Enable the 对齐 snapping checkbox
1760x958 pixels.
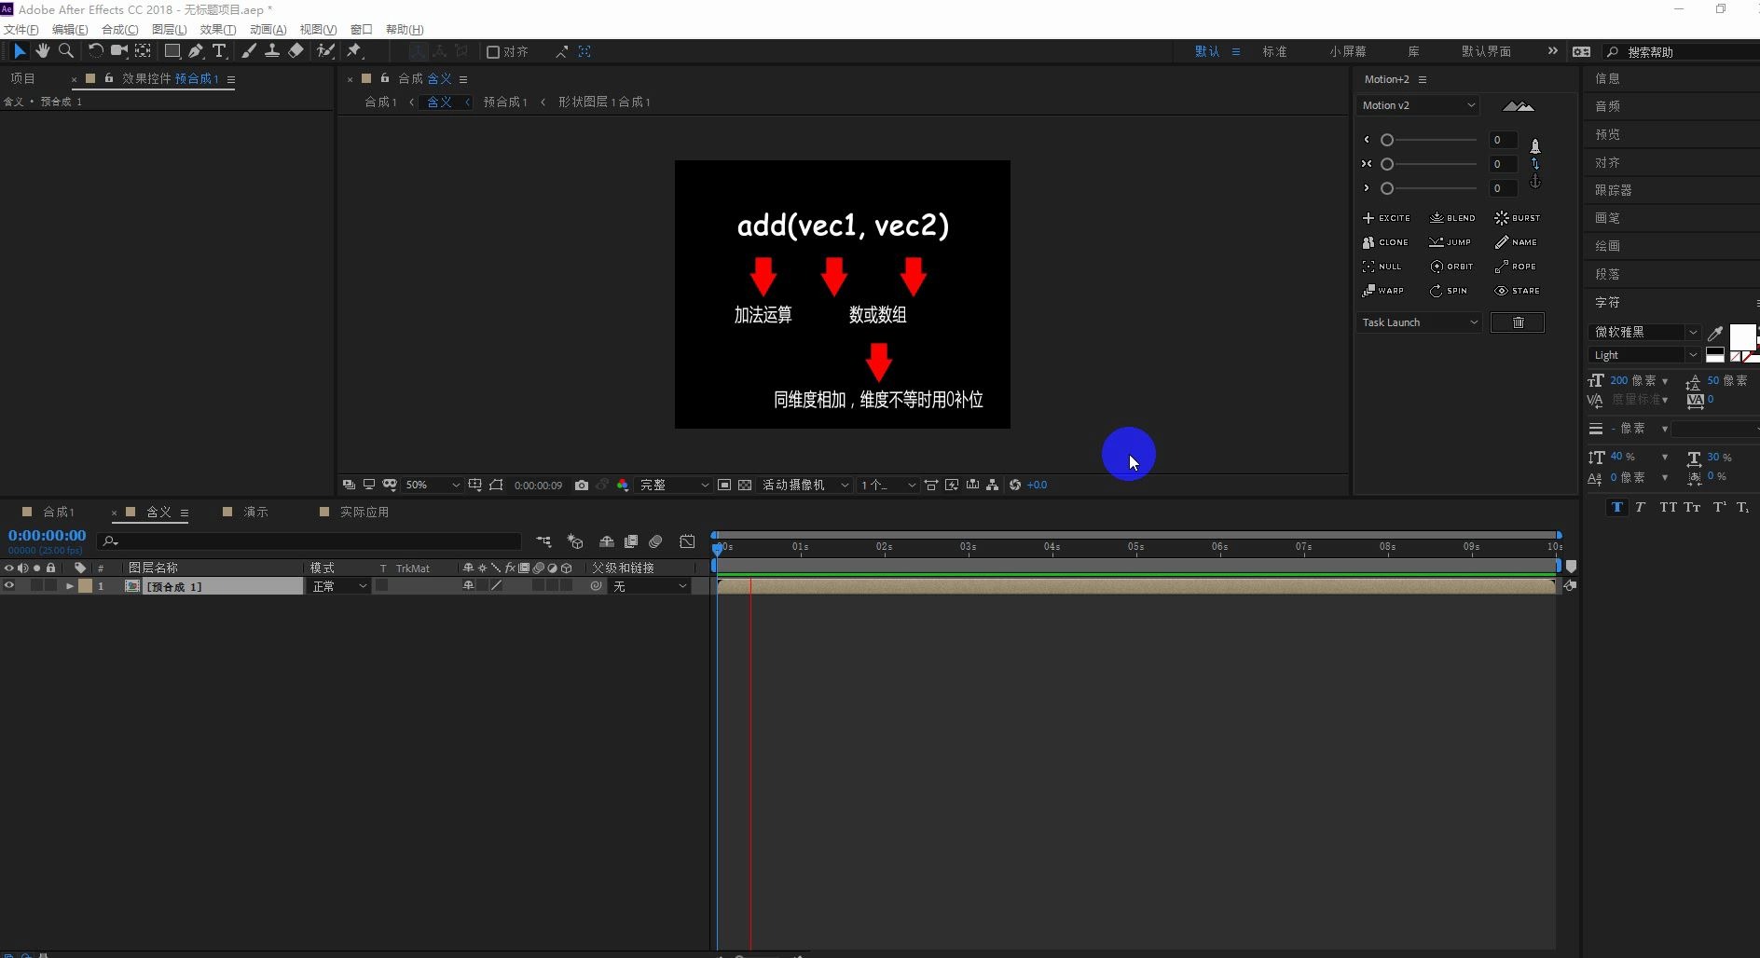pyautogui.click(x=493, y=52)
